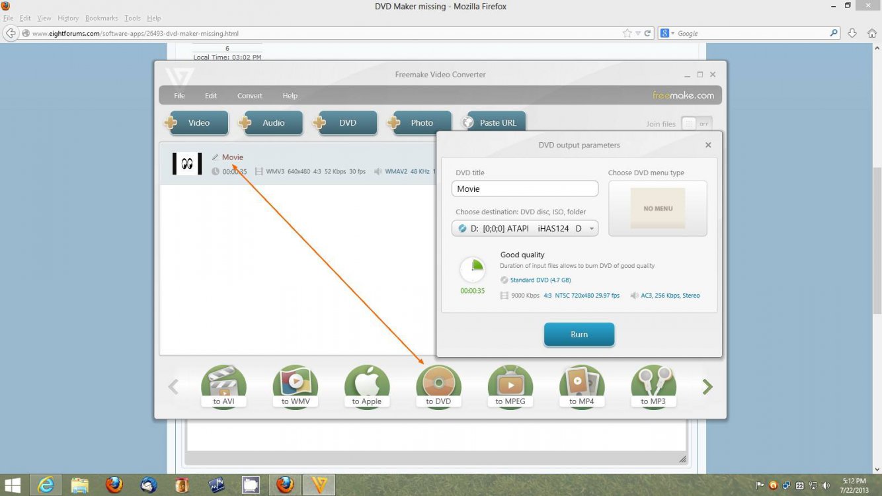This screenshot has height=496, width=882.
Task: Open the DVD destination drive dropdown
Action: (525, 228)
